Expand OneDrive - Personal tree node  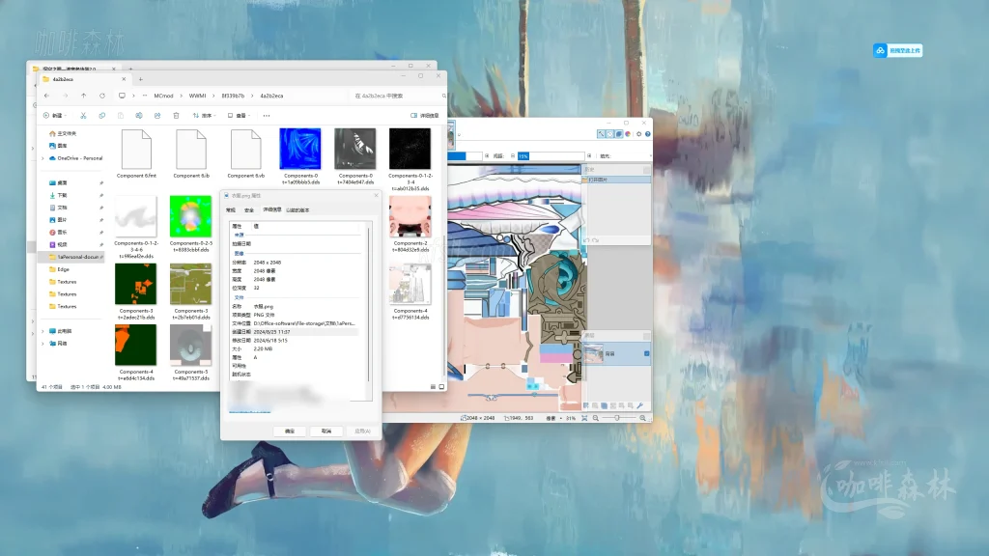click(42, 158)
